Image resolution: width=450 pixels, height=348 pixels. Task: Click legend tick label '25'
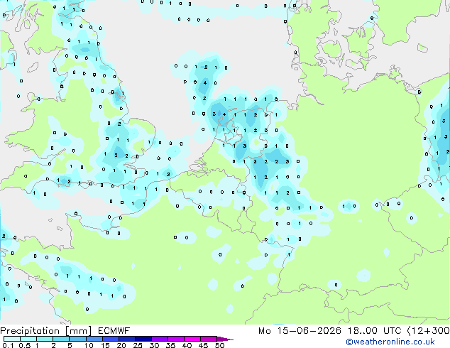click(x=138, y=345)
